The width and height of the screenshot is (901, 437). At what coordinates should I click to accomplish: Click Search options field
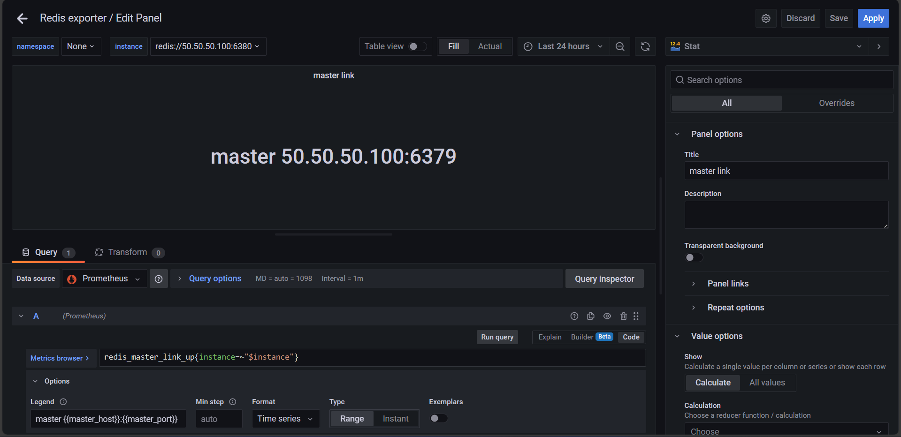tap(782, 80)
